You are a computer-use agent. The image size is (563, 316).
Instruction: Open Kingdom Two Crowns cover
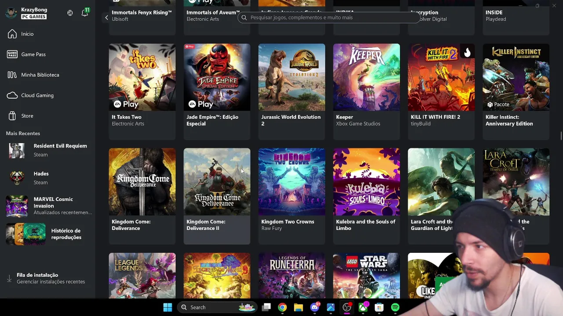[x=292, y=182]
